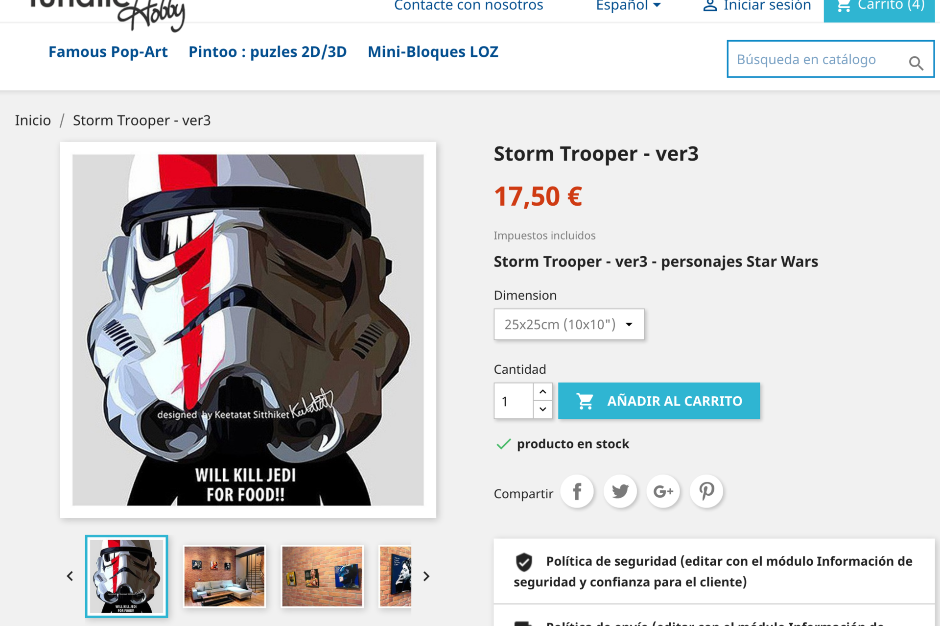This screenshot has width=940, height=626.
Task: Pin product on Pinterest
Action: coord(706,491)
